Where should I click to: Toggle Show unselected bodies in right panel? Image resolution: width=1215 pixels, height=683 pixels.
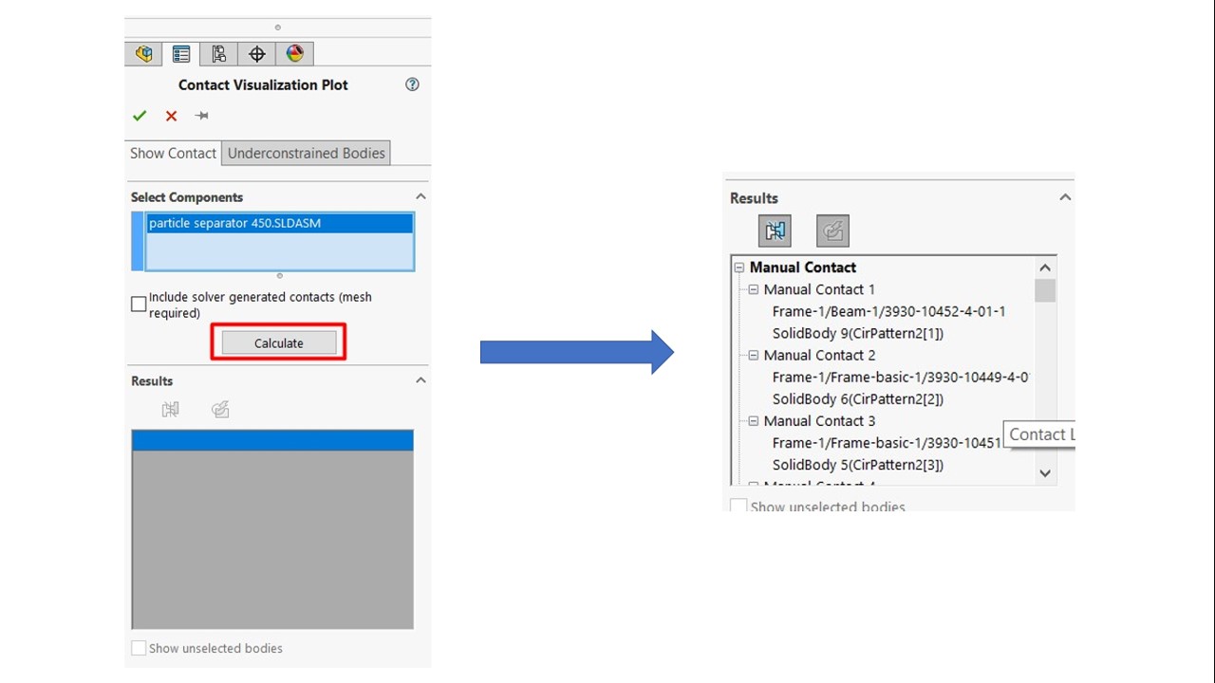click(x=738, y=507)
